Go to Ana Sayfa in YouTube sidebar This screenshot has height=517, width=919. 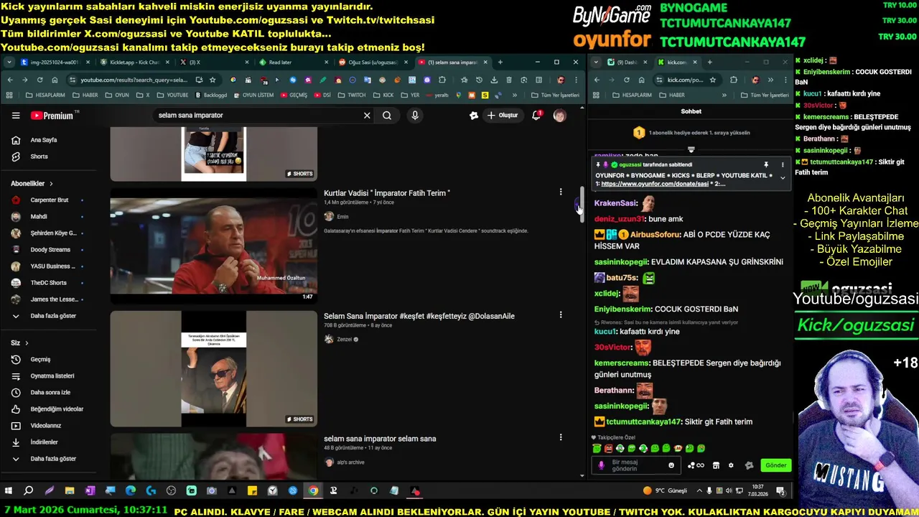pyautogui.click(x=43, y=140)
